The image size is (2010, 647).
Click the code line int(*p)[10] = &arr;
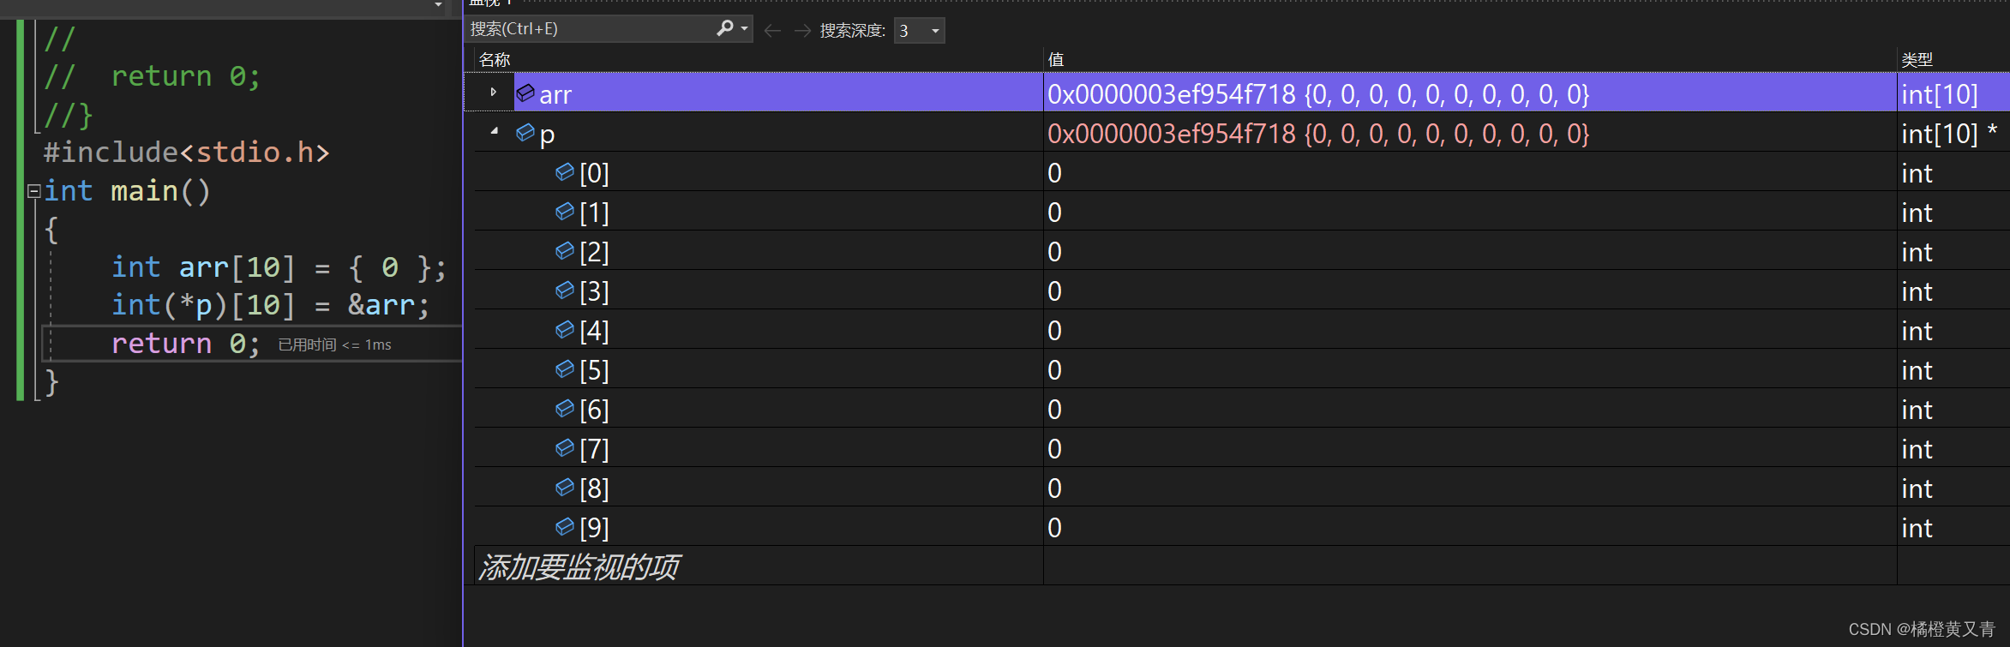point(271,305)
